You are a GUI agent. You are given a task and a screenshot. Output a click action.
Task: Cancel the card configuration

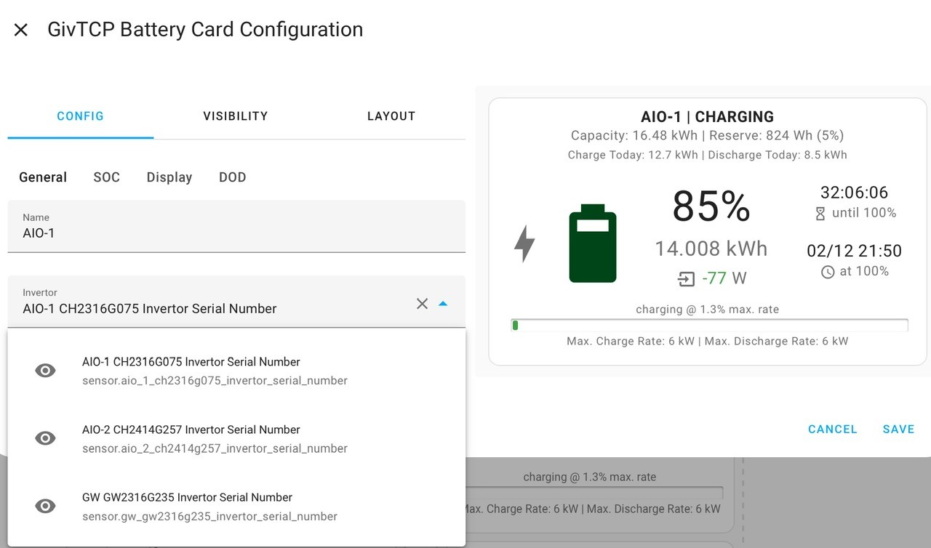click(833, 430)
